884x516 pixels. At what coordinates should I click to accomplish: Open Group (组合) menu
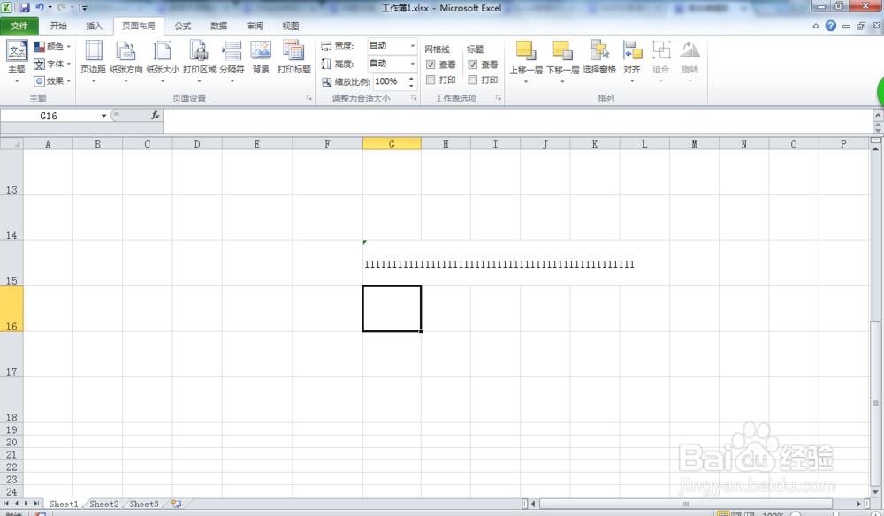[x=660, y=61]
